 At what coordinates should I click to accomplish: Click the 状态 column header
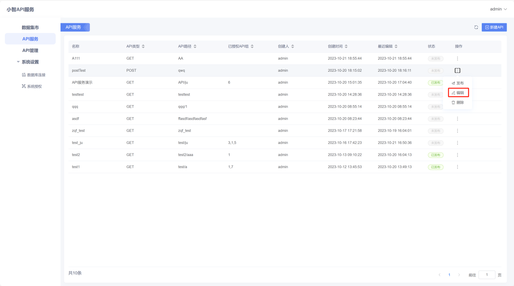432,46
